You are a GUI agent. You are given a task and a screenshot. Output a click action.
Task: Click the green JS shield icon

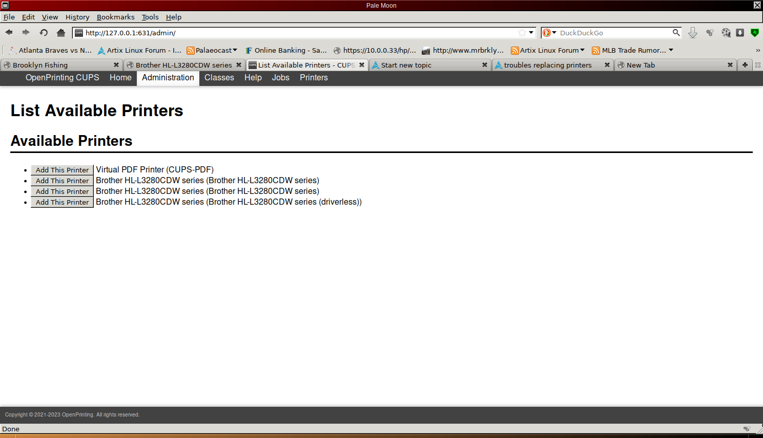tap(754, 33)
